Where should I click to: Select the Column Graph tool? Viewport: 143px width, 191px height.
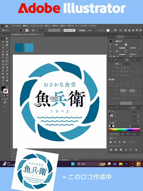pos(3,77)
